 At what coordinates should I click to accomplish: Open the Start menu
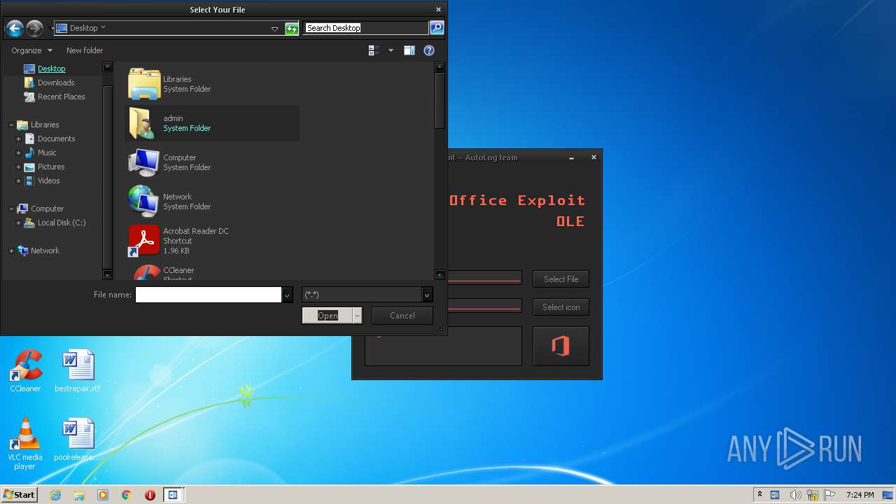(19, 495)
